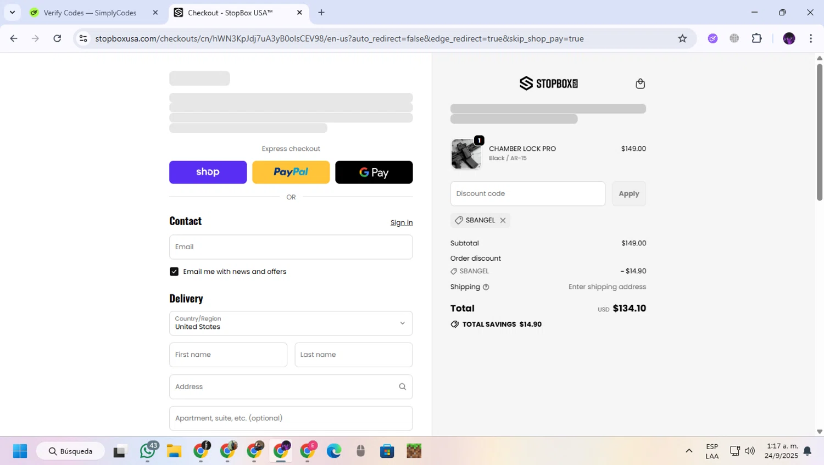Pay with Shop Pay button
Screen dimensions: 824x465
(208, 172)
